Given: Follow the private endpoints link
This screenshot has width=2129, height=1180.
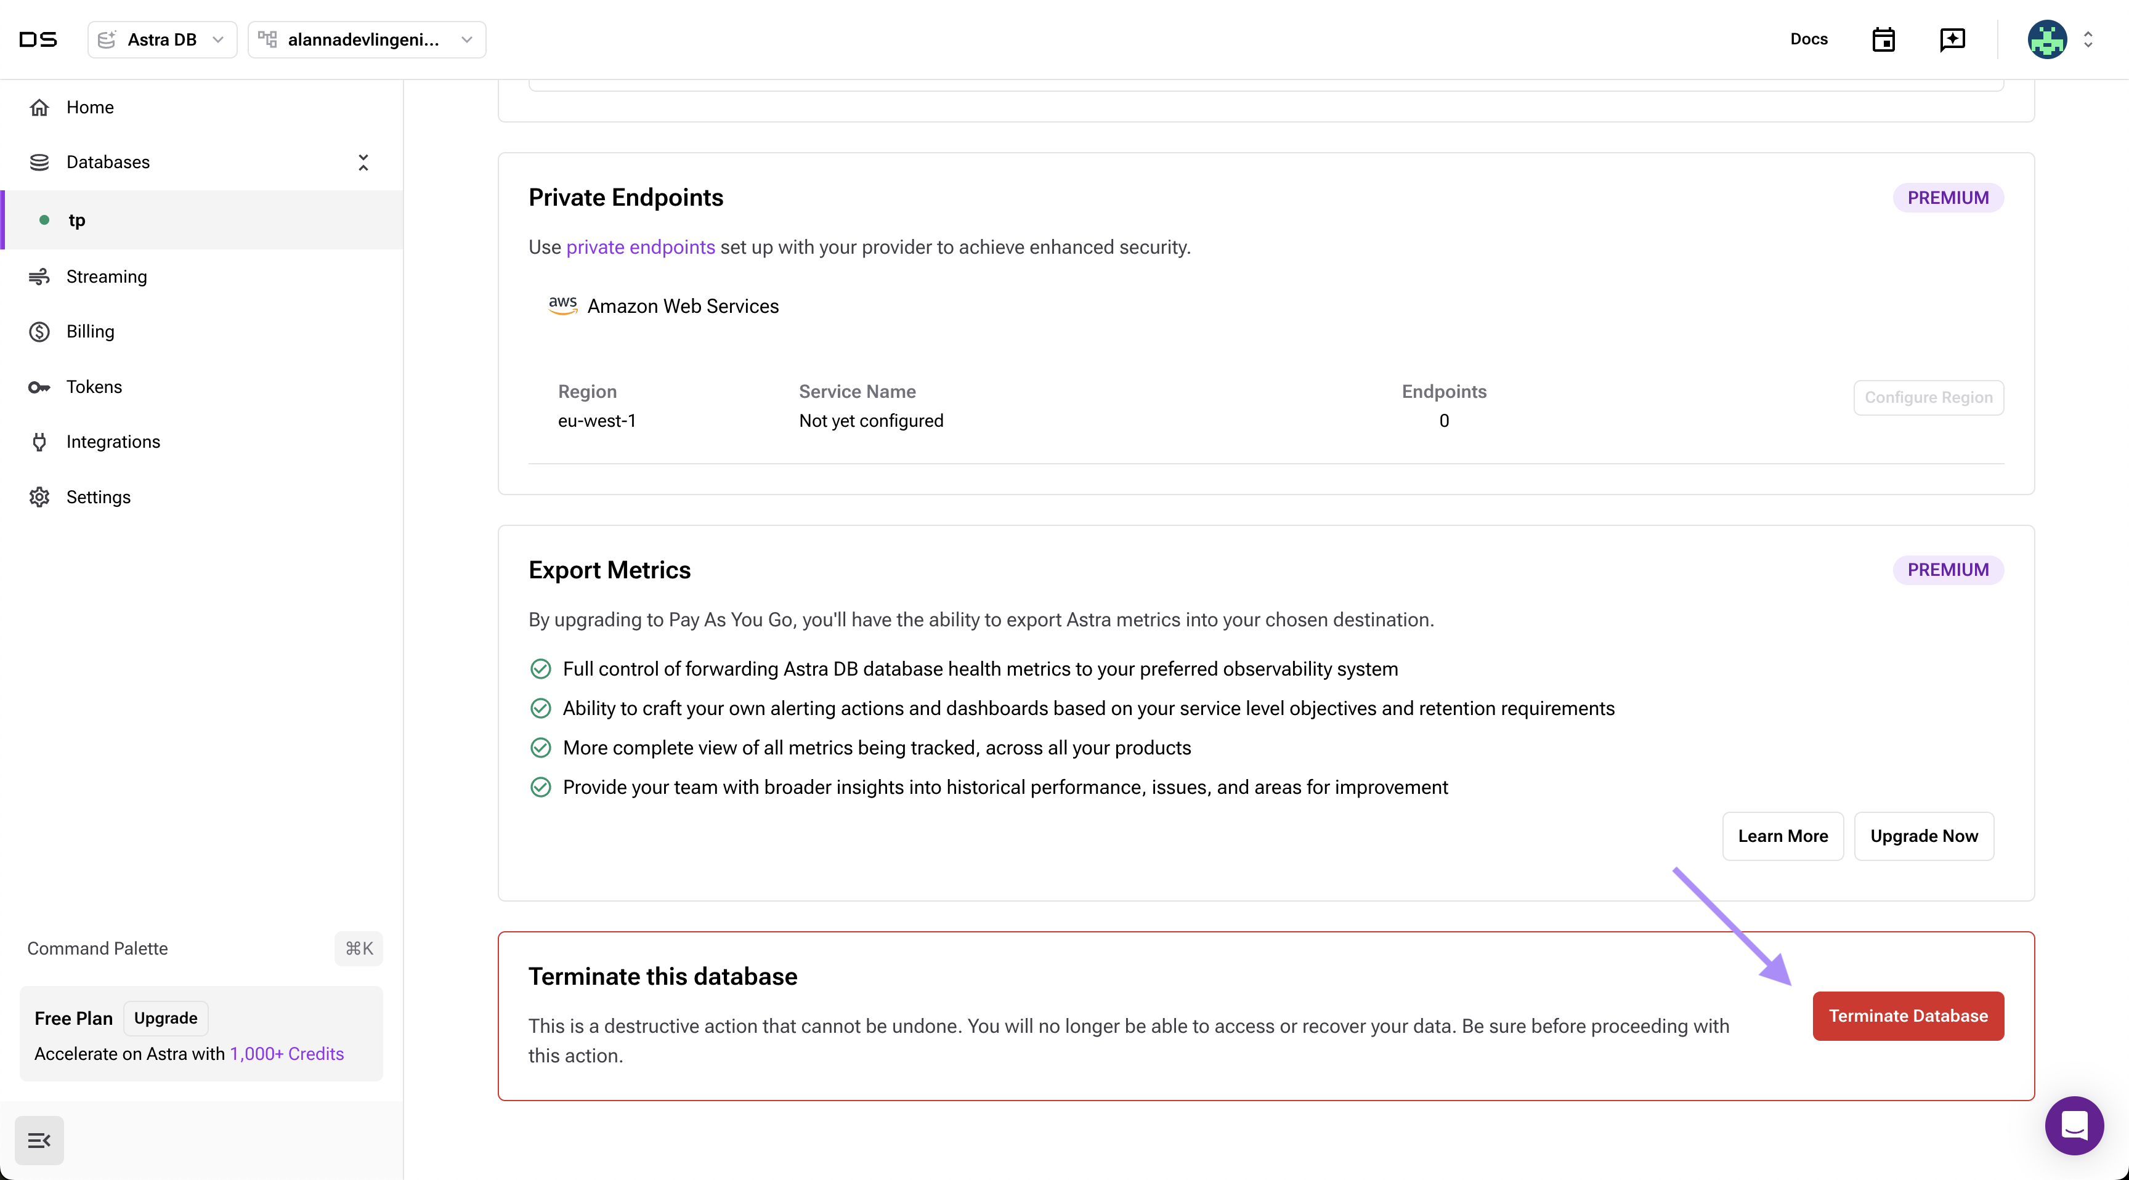Looking at the screenshot, I should 639,247.
